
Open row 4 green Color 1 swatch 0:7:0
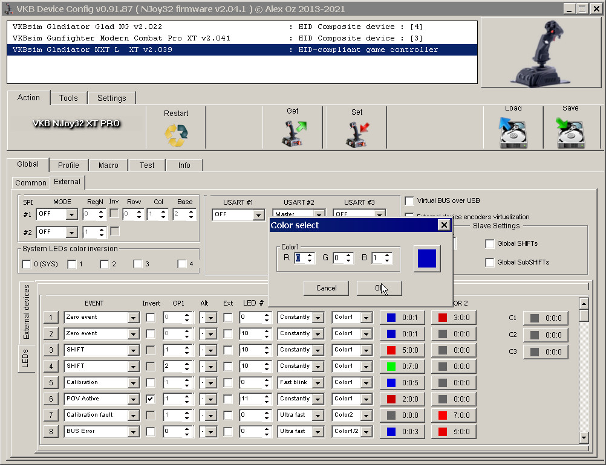click(402, 366)
